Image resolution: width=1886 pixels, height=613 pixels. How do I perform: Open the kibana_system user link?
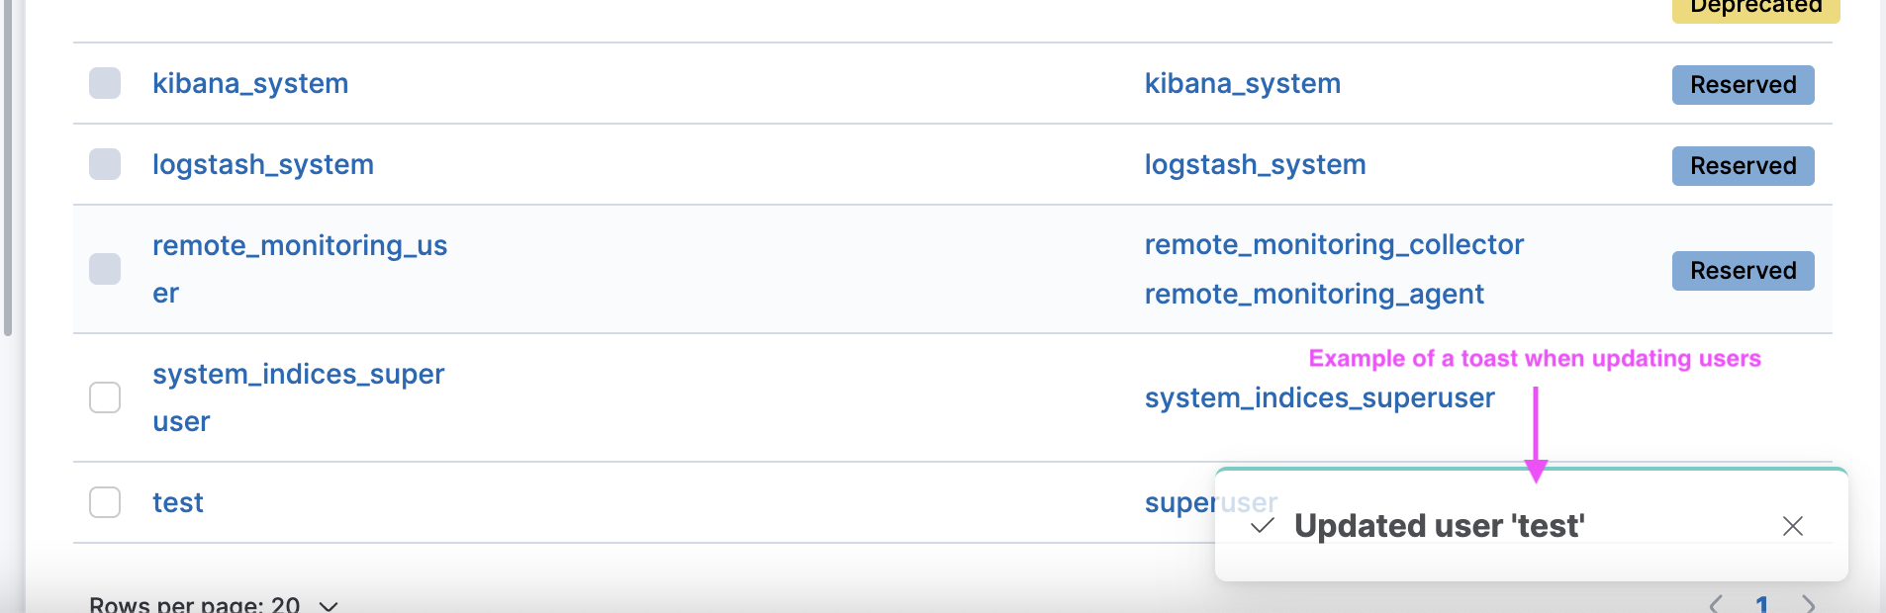point(250,83)
